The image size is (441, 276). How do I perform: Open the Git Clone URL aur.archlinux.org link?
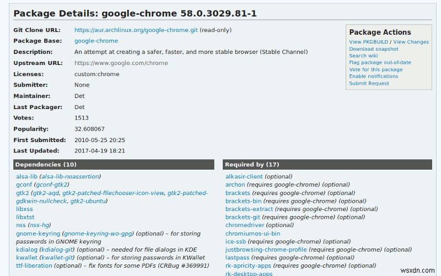pos(136,30)
